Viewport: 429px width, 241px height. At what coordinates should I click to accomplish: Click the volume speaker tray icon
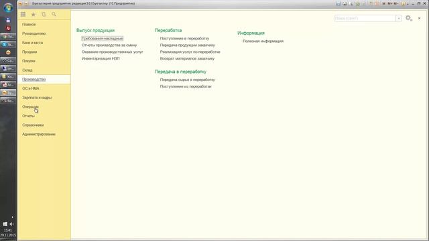click(11, 224)
